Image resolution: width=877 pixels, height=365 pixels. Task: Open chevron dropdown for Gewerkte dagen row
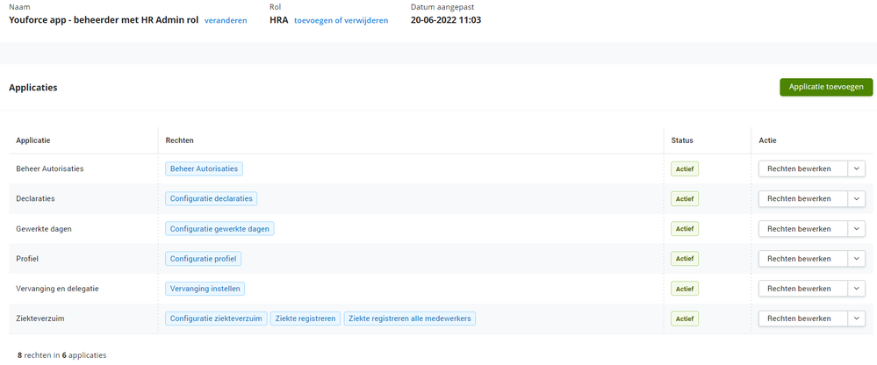857,229
